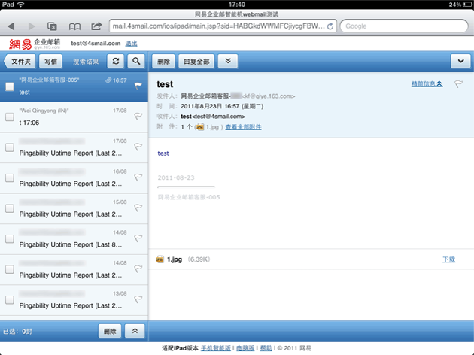Click the 网易企业邮箱 logo
Viewport: 474px width, 355px height.
coord(35,44)
